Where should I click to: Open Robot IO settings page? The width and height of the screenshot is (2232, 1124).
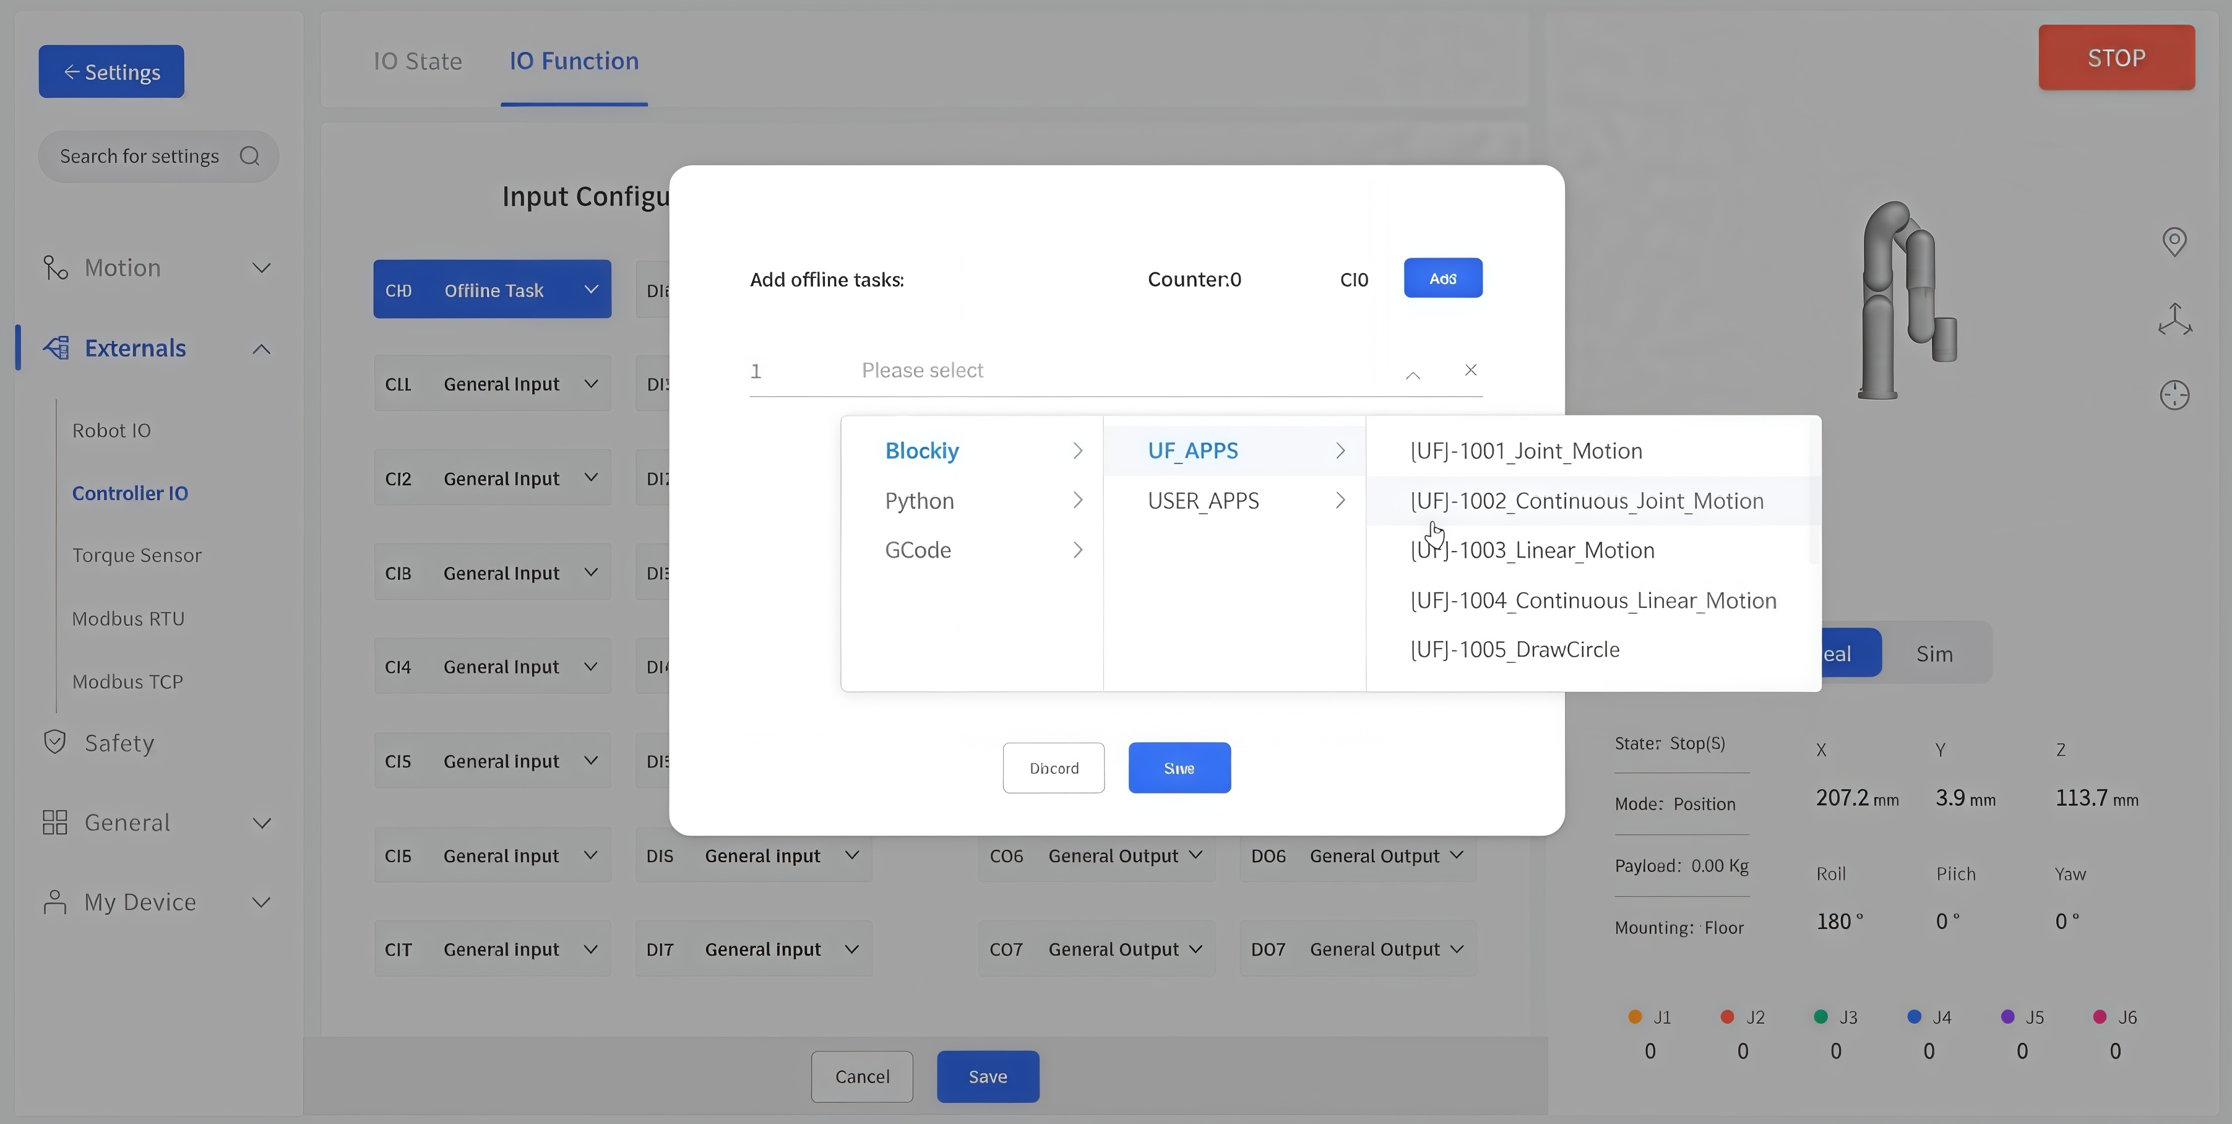[x=112, y=431]
